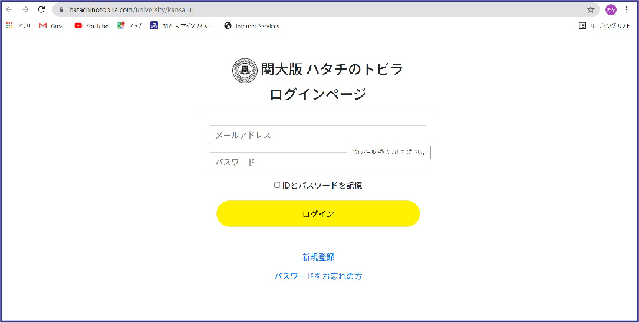Open パスワードをお忘れの方 link
Image resolution: width=639 pixels, height=323 pixels.
pos(318,276)
